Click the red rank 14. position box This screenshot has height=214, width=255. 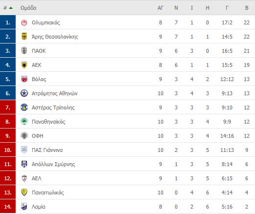click(8, 207)
